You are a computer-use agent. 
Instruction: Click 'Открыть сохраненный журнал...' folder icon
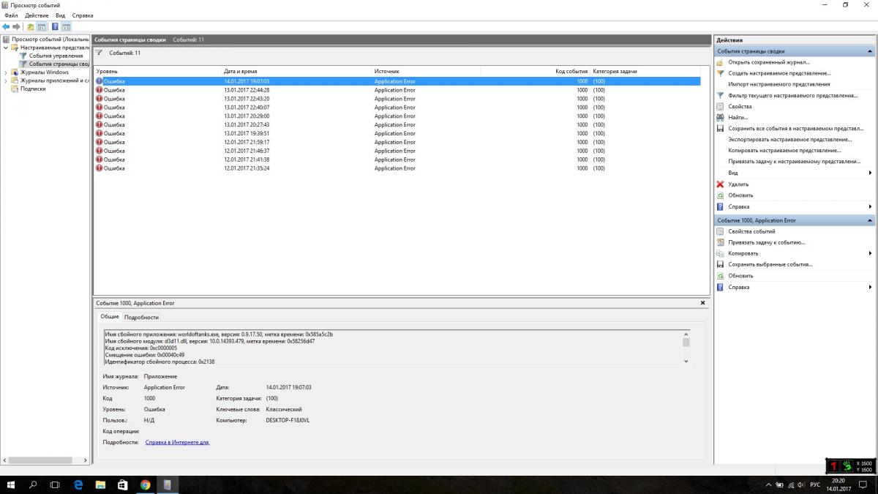720,62
